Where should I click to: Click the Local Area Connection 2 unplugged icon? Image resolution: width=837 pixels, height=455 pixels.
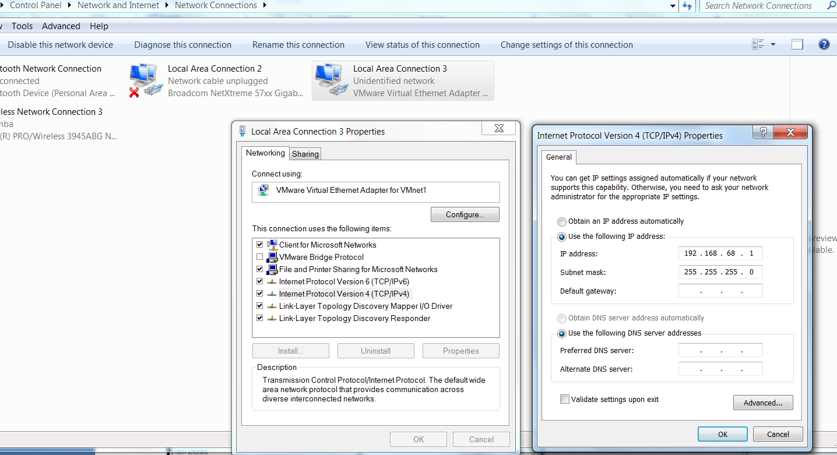click(x=144, y=80)
